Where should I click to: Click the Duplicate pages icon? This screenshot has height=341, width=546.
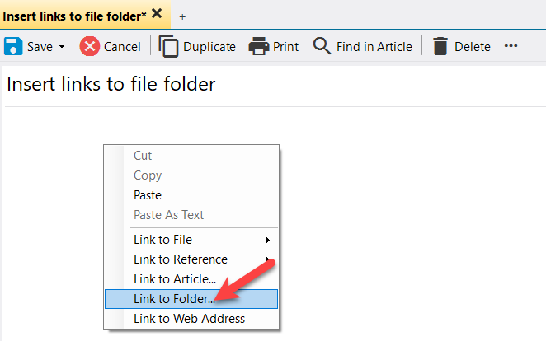[168, 46]
